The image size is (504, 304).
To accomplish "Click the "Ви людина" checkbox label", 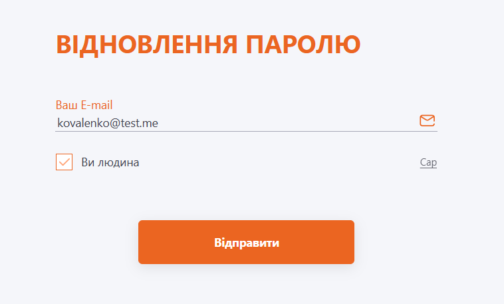I will (110, 162).
